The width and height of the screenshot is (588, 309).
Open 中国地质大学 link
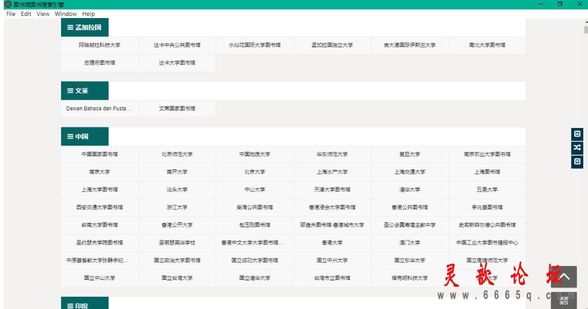coord(255,154)
